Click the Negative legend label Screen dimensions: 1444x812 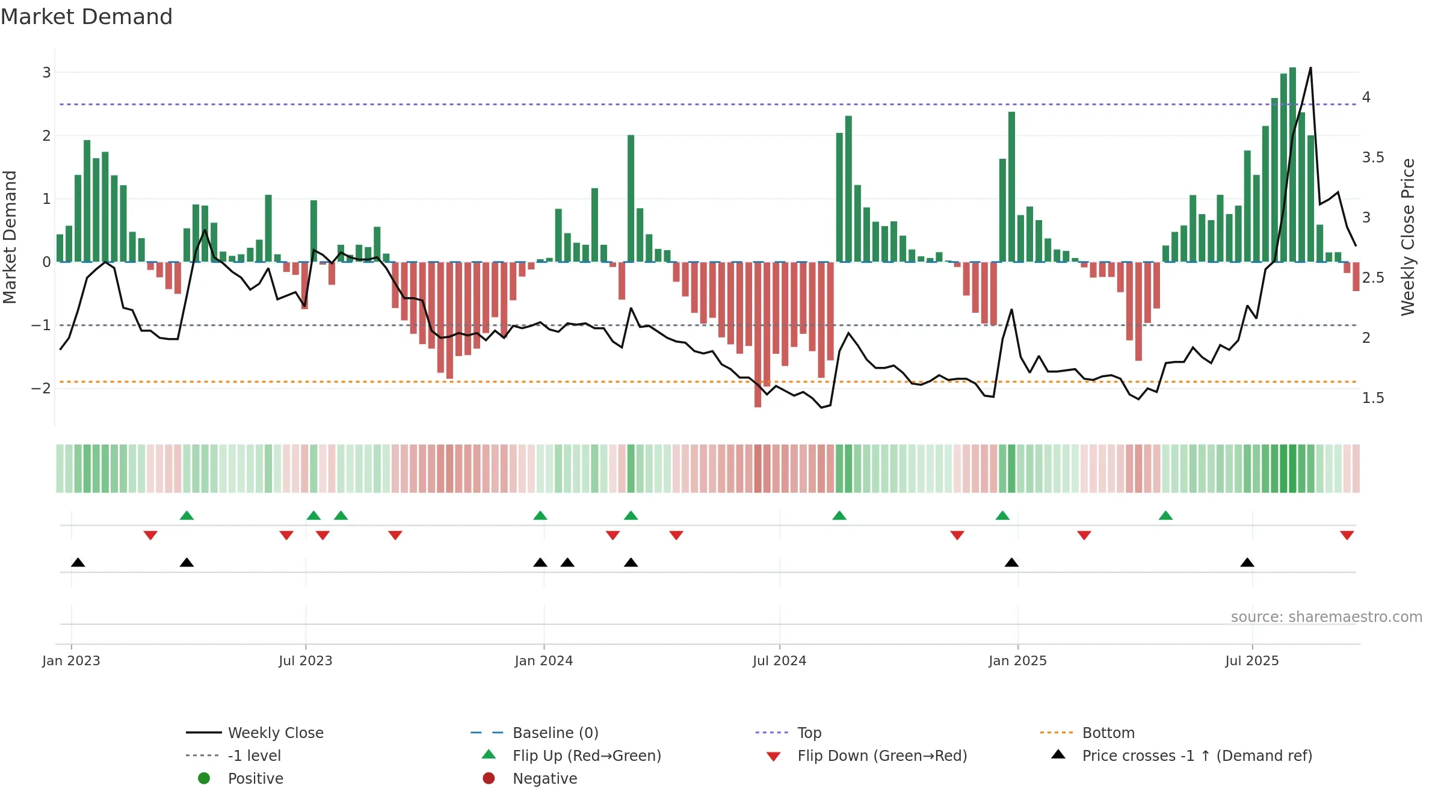[x=545, y=778]
